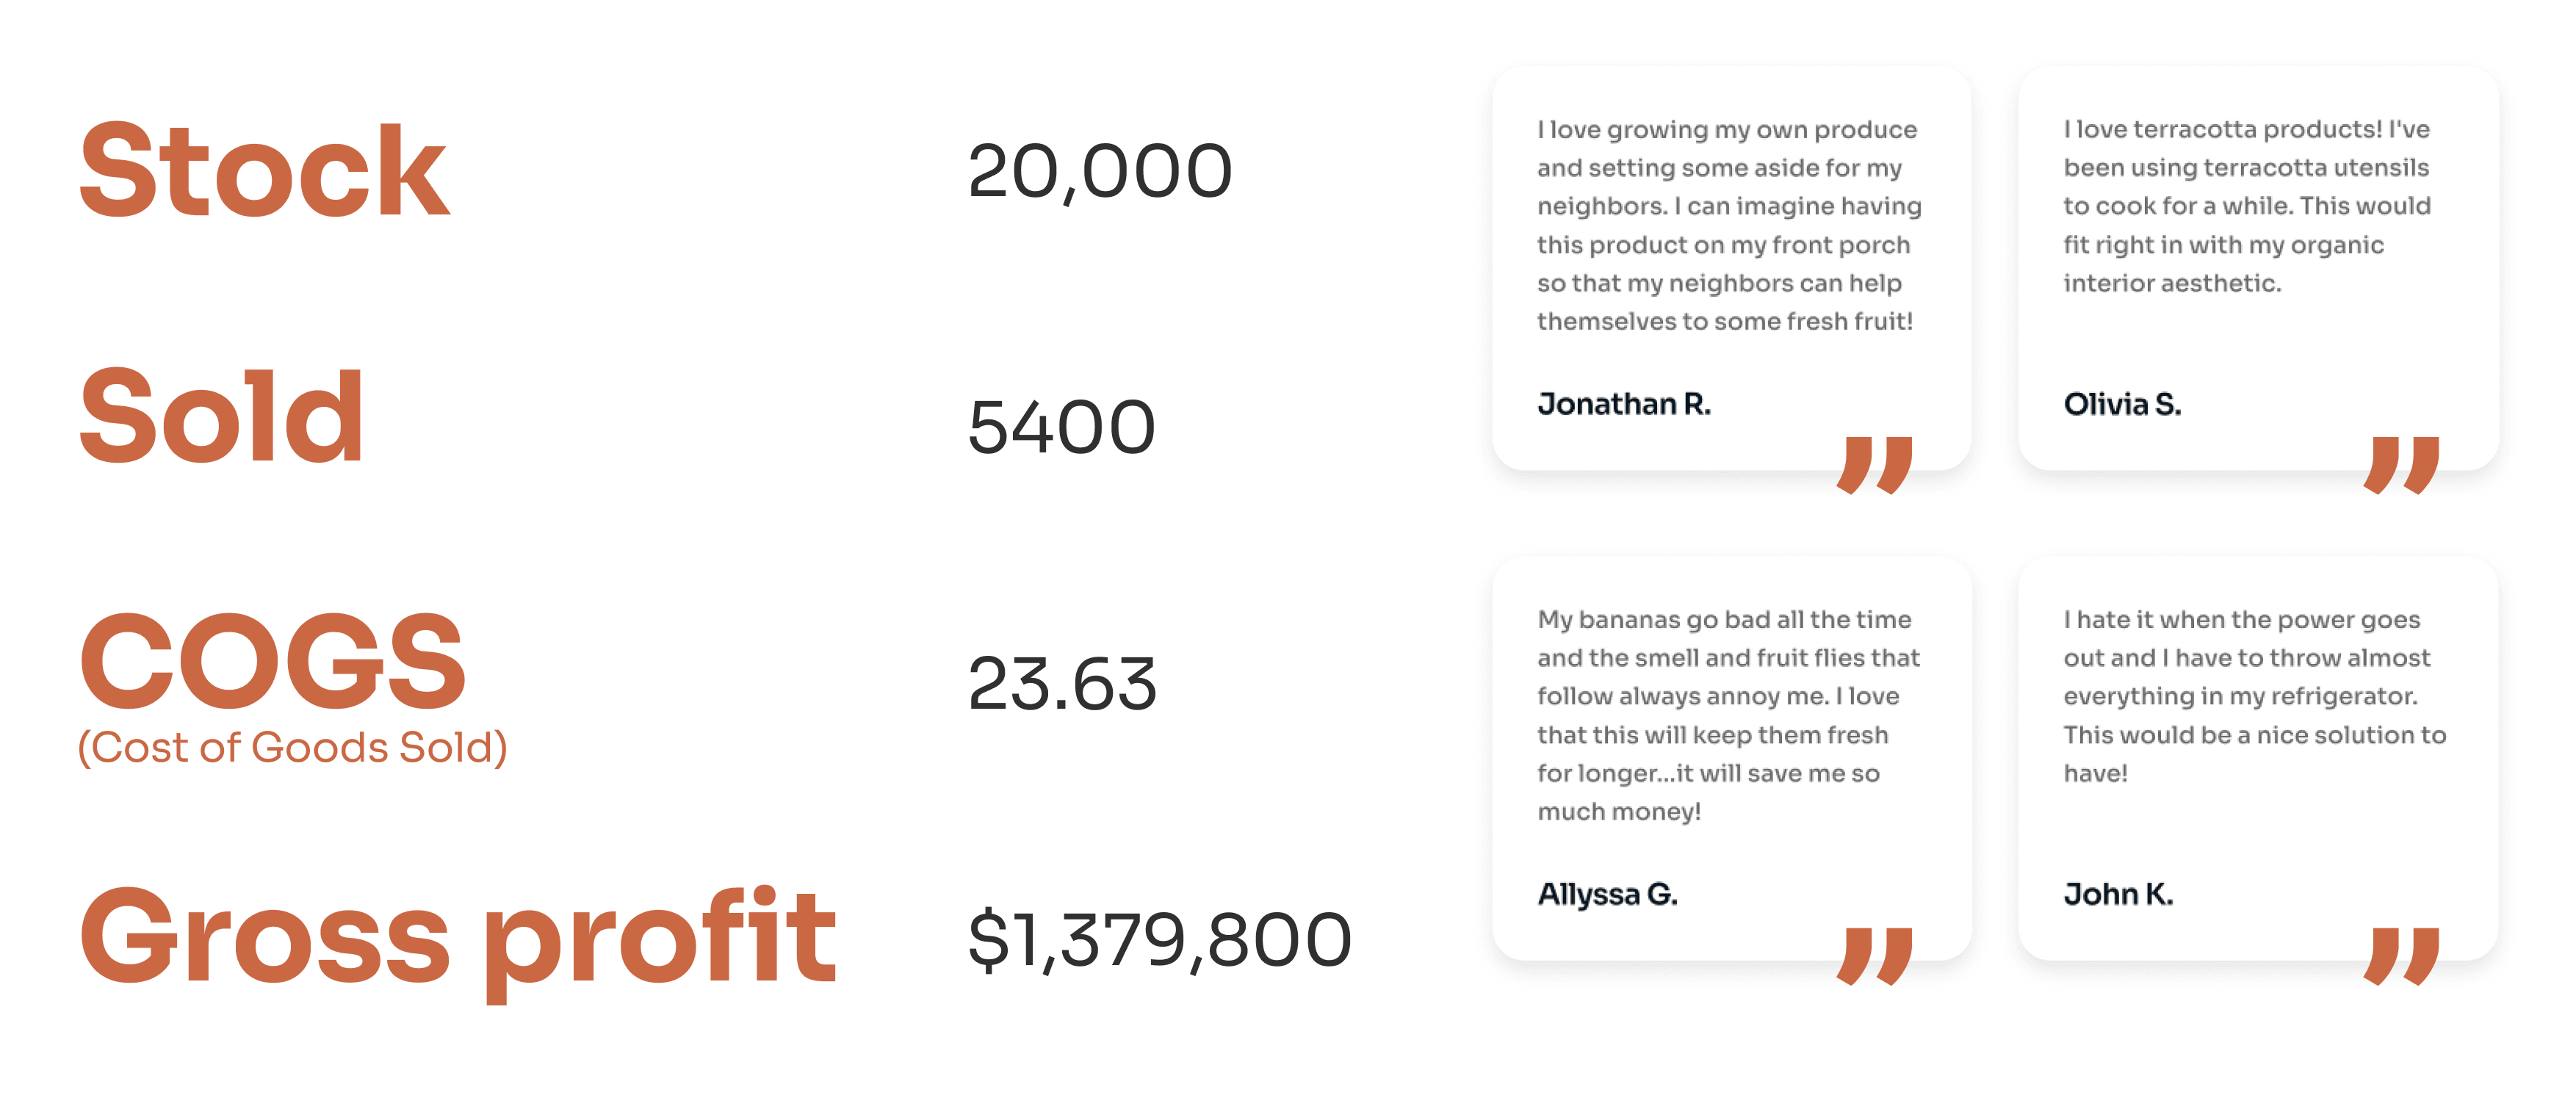Click the Gross profit heading

457,937
